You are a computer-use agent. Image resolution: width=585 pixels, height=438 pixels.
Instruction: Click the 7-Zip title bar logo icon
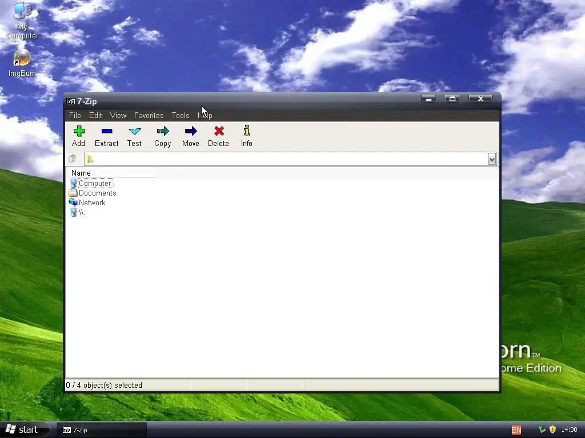coord(70,102)
